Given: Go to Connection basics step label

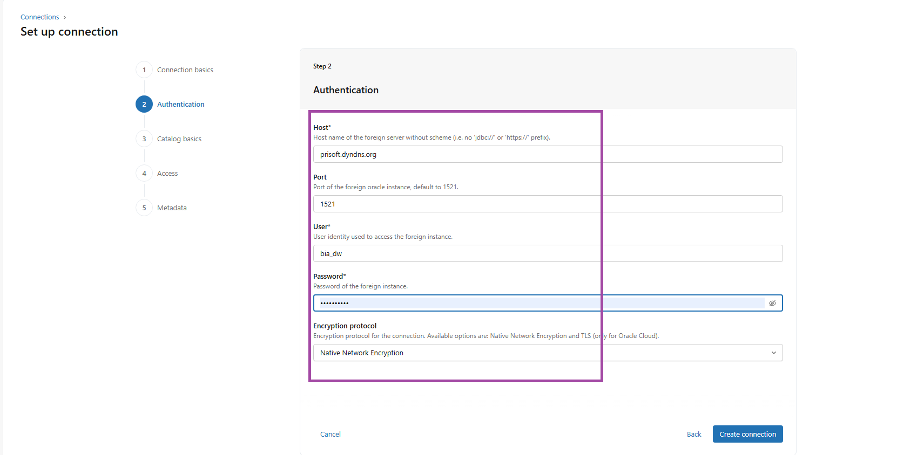Looking at the screenshot, I should 185,70.
